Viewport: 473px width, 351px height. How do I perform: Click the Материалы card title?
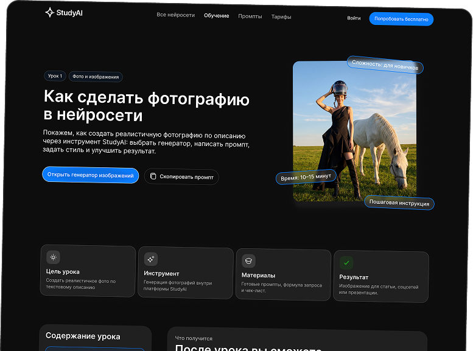(258, 275)
